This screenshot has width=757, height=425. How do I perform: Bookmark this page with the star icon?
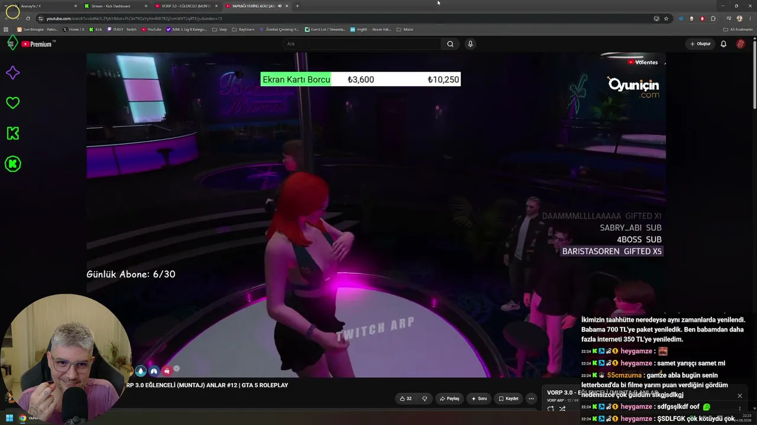point(666,18)
